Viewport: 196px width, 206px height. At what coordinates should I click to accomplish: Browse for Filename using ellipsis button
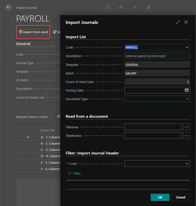click(x=186, y=127)
